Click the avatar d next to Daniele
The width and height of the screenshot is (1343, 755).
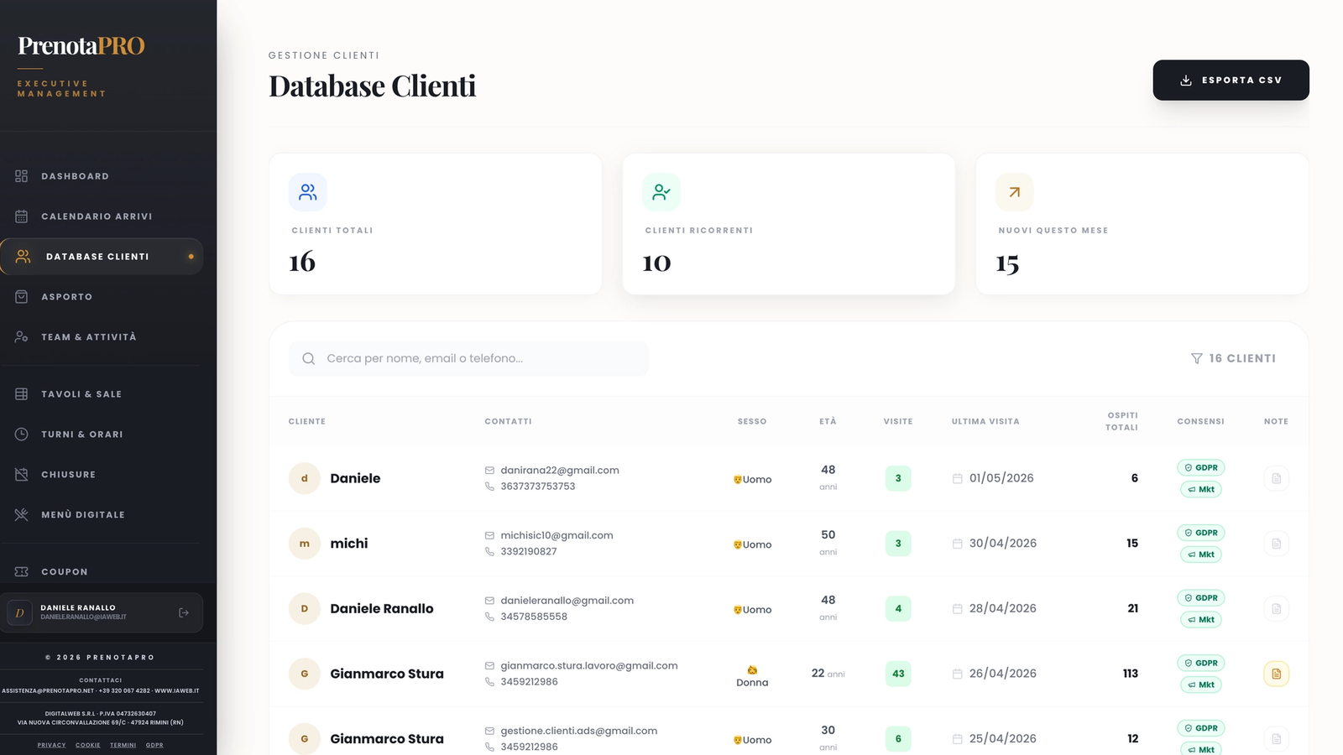305,478
